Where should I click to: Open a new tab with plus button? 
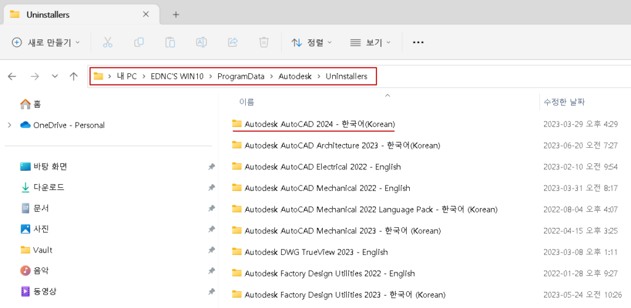pos(176,15)
